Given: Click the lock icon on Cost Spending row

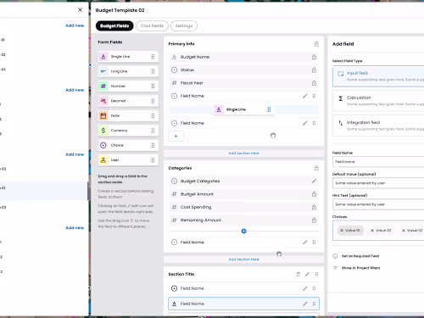Looking at the screenshot, I should 314,207.
